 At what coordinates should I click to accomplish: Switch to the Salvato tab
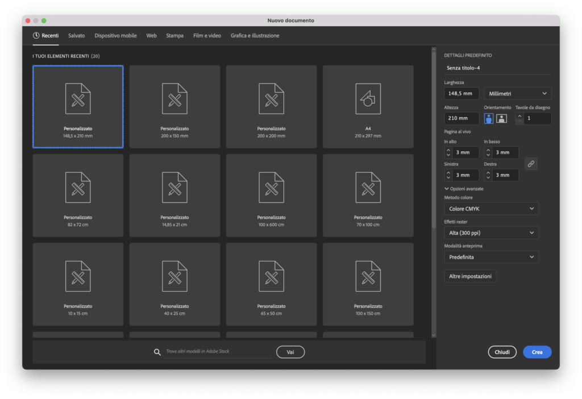click(x=77, y=36)
